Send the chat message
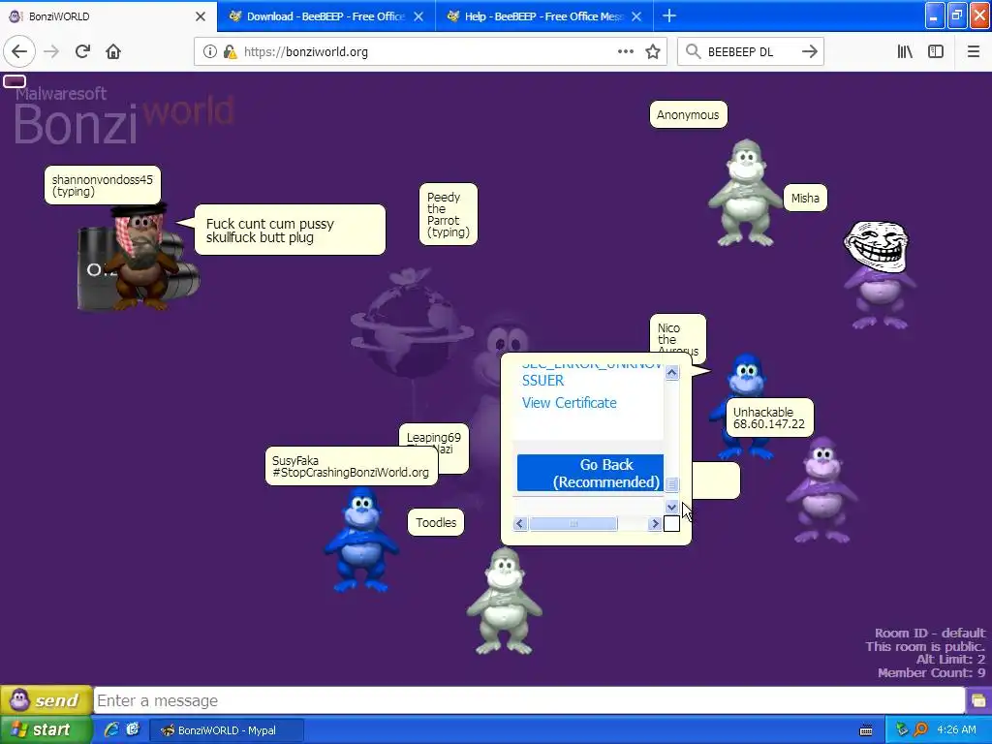This screenshot has height=744, width=992. [x=46, y=700]
